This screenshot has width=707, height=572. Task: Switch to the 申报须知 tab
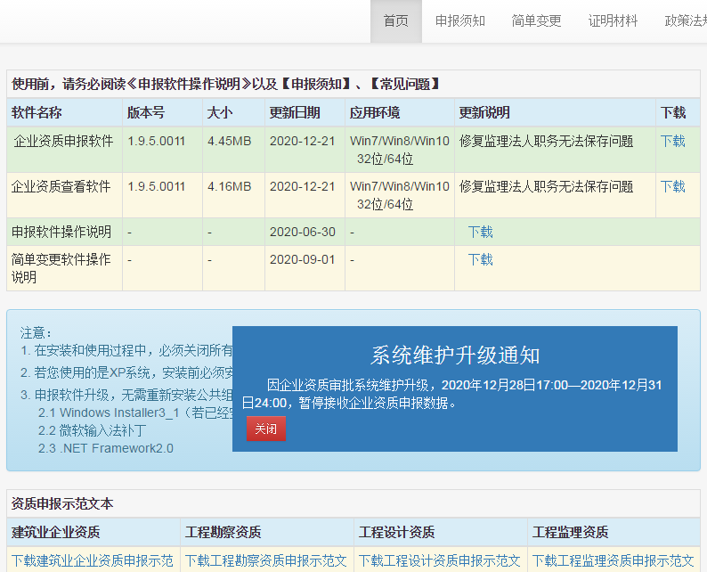pyautogui.click(x=460, y=21)
